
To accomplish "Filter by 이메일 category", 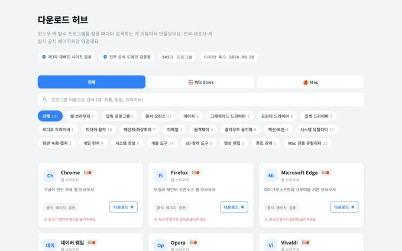I will pos(174,129).
